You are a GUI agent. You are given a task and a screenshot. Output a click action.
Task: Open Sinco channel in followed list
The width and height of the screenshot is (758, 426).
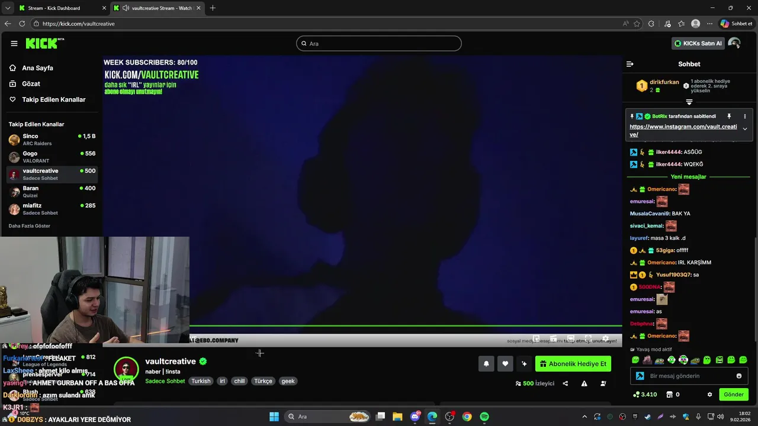(x=52, y=140)
